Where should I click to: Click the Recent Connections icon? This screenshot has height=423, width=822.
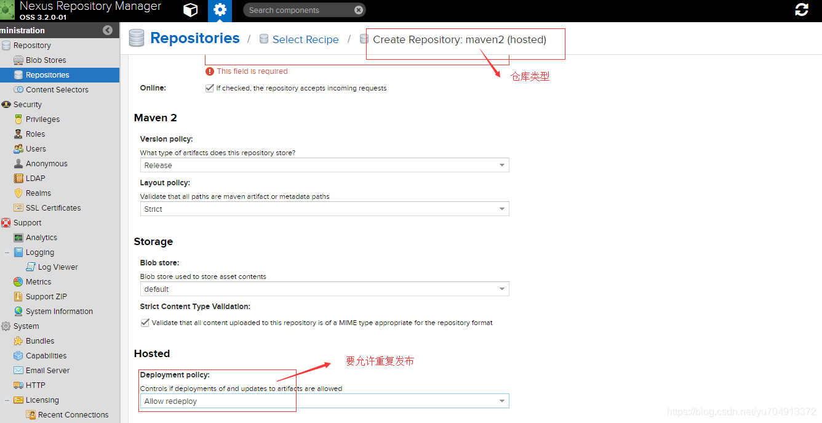point(31,415)
